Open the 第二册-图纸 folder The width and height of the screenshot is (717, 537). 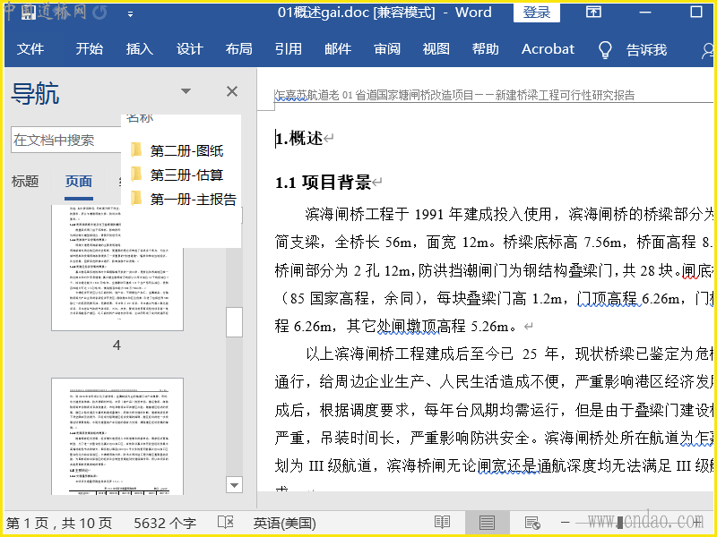186,150
